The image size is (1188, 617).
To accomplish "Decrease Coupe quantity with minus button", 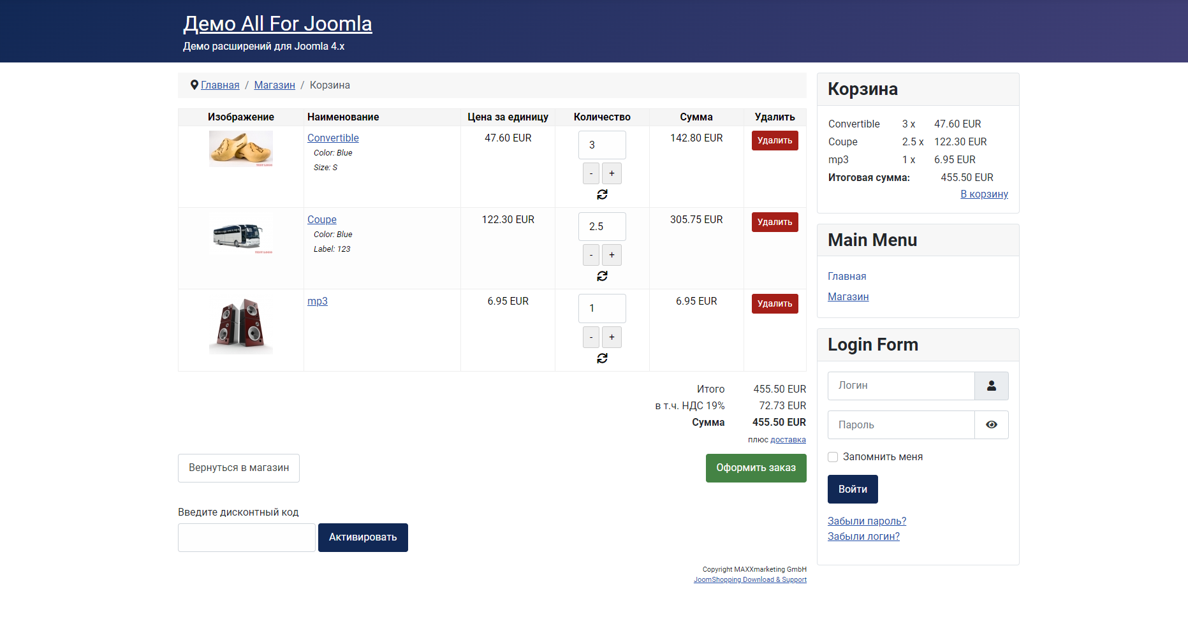I will click(591, 255).
